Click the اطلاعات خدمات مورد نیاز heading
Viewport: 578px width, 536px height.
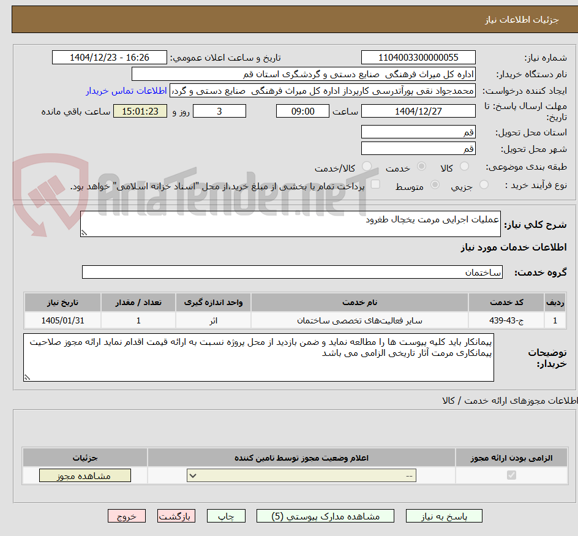514,247
